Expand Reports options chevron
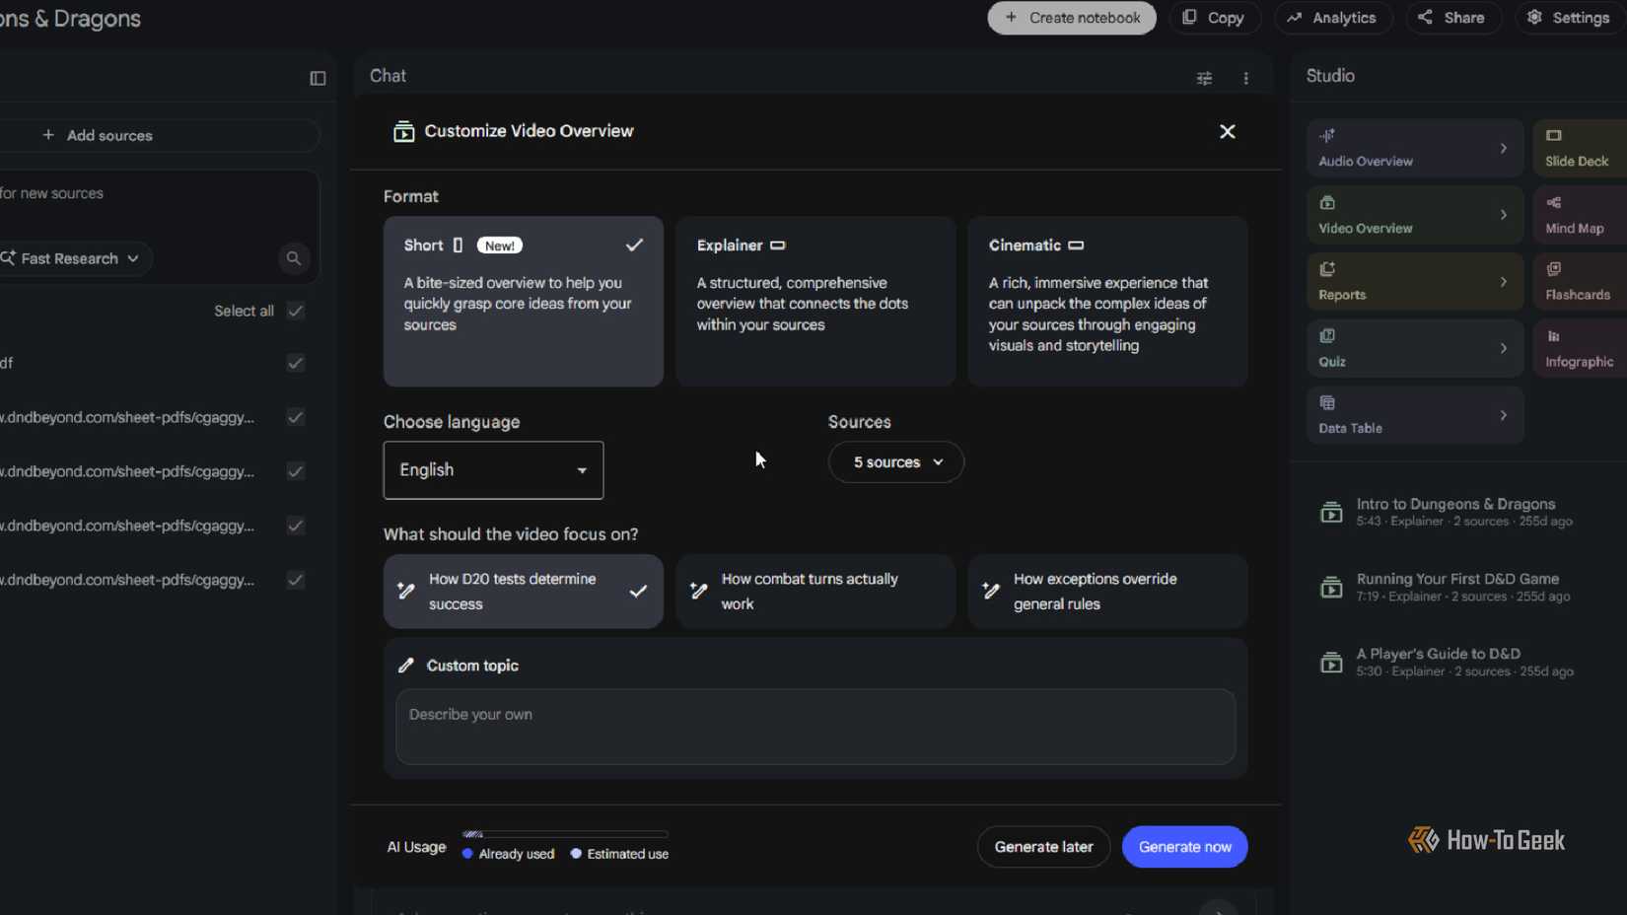This screenshot has width=1627, height=915. (x=1503, y=282)
